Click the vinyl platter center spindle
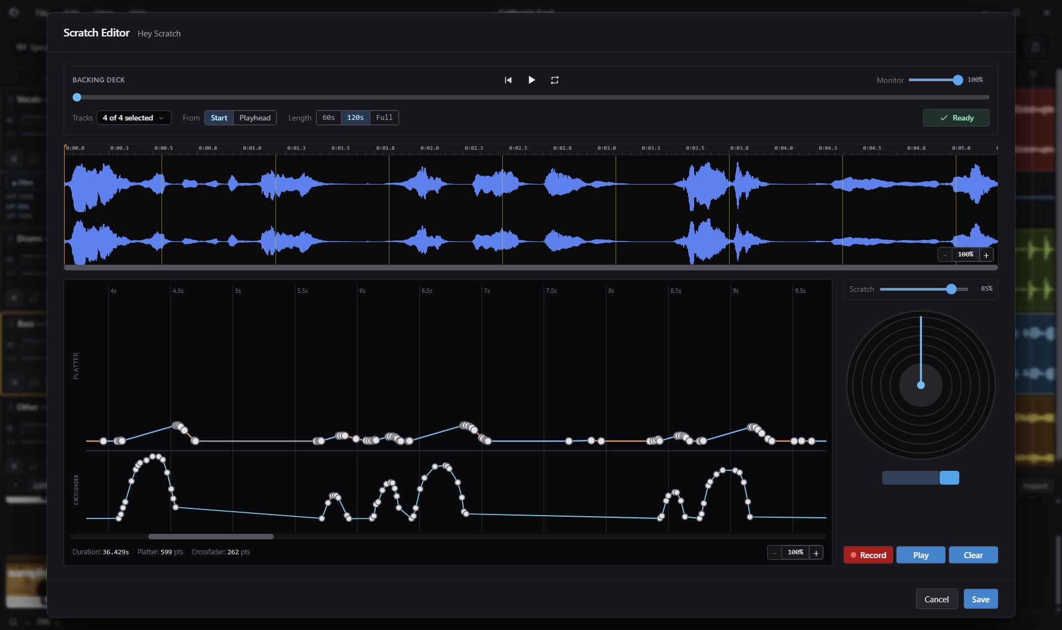The image size is (1062, 630). coord(921,385)
